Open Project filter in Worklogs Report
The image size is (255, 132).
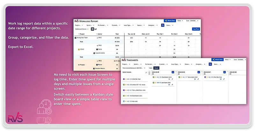[79, 25]
